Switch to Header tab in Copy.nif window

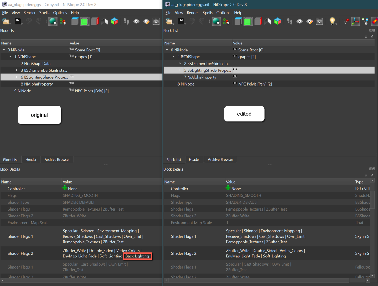click(31, 160)
